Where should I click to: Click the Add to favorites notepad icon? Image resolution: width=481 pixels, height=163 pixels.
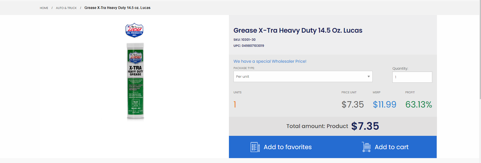255,147
